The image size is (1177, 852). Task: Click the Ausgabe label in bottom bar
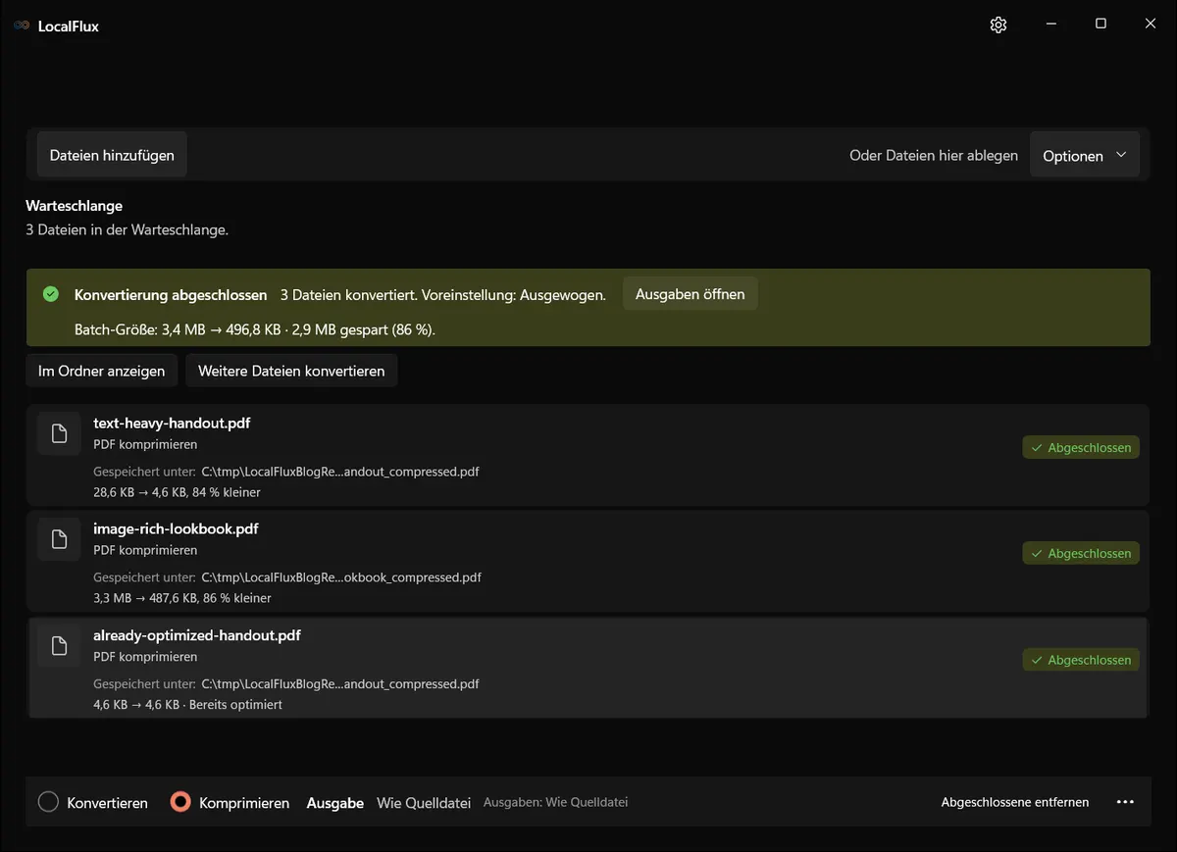[x=335, y=802]
